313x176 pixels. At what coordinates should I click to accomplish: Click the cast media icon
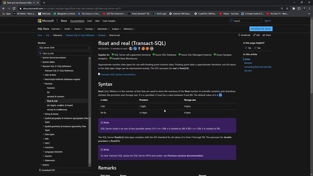299,9
